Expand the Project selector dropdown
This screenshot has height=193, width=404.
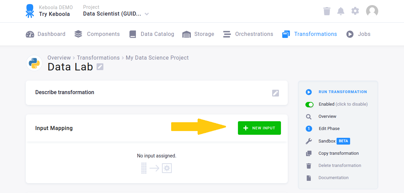click(146, 14)
